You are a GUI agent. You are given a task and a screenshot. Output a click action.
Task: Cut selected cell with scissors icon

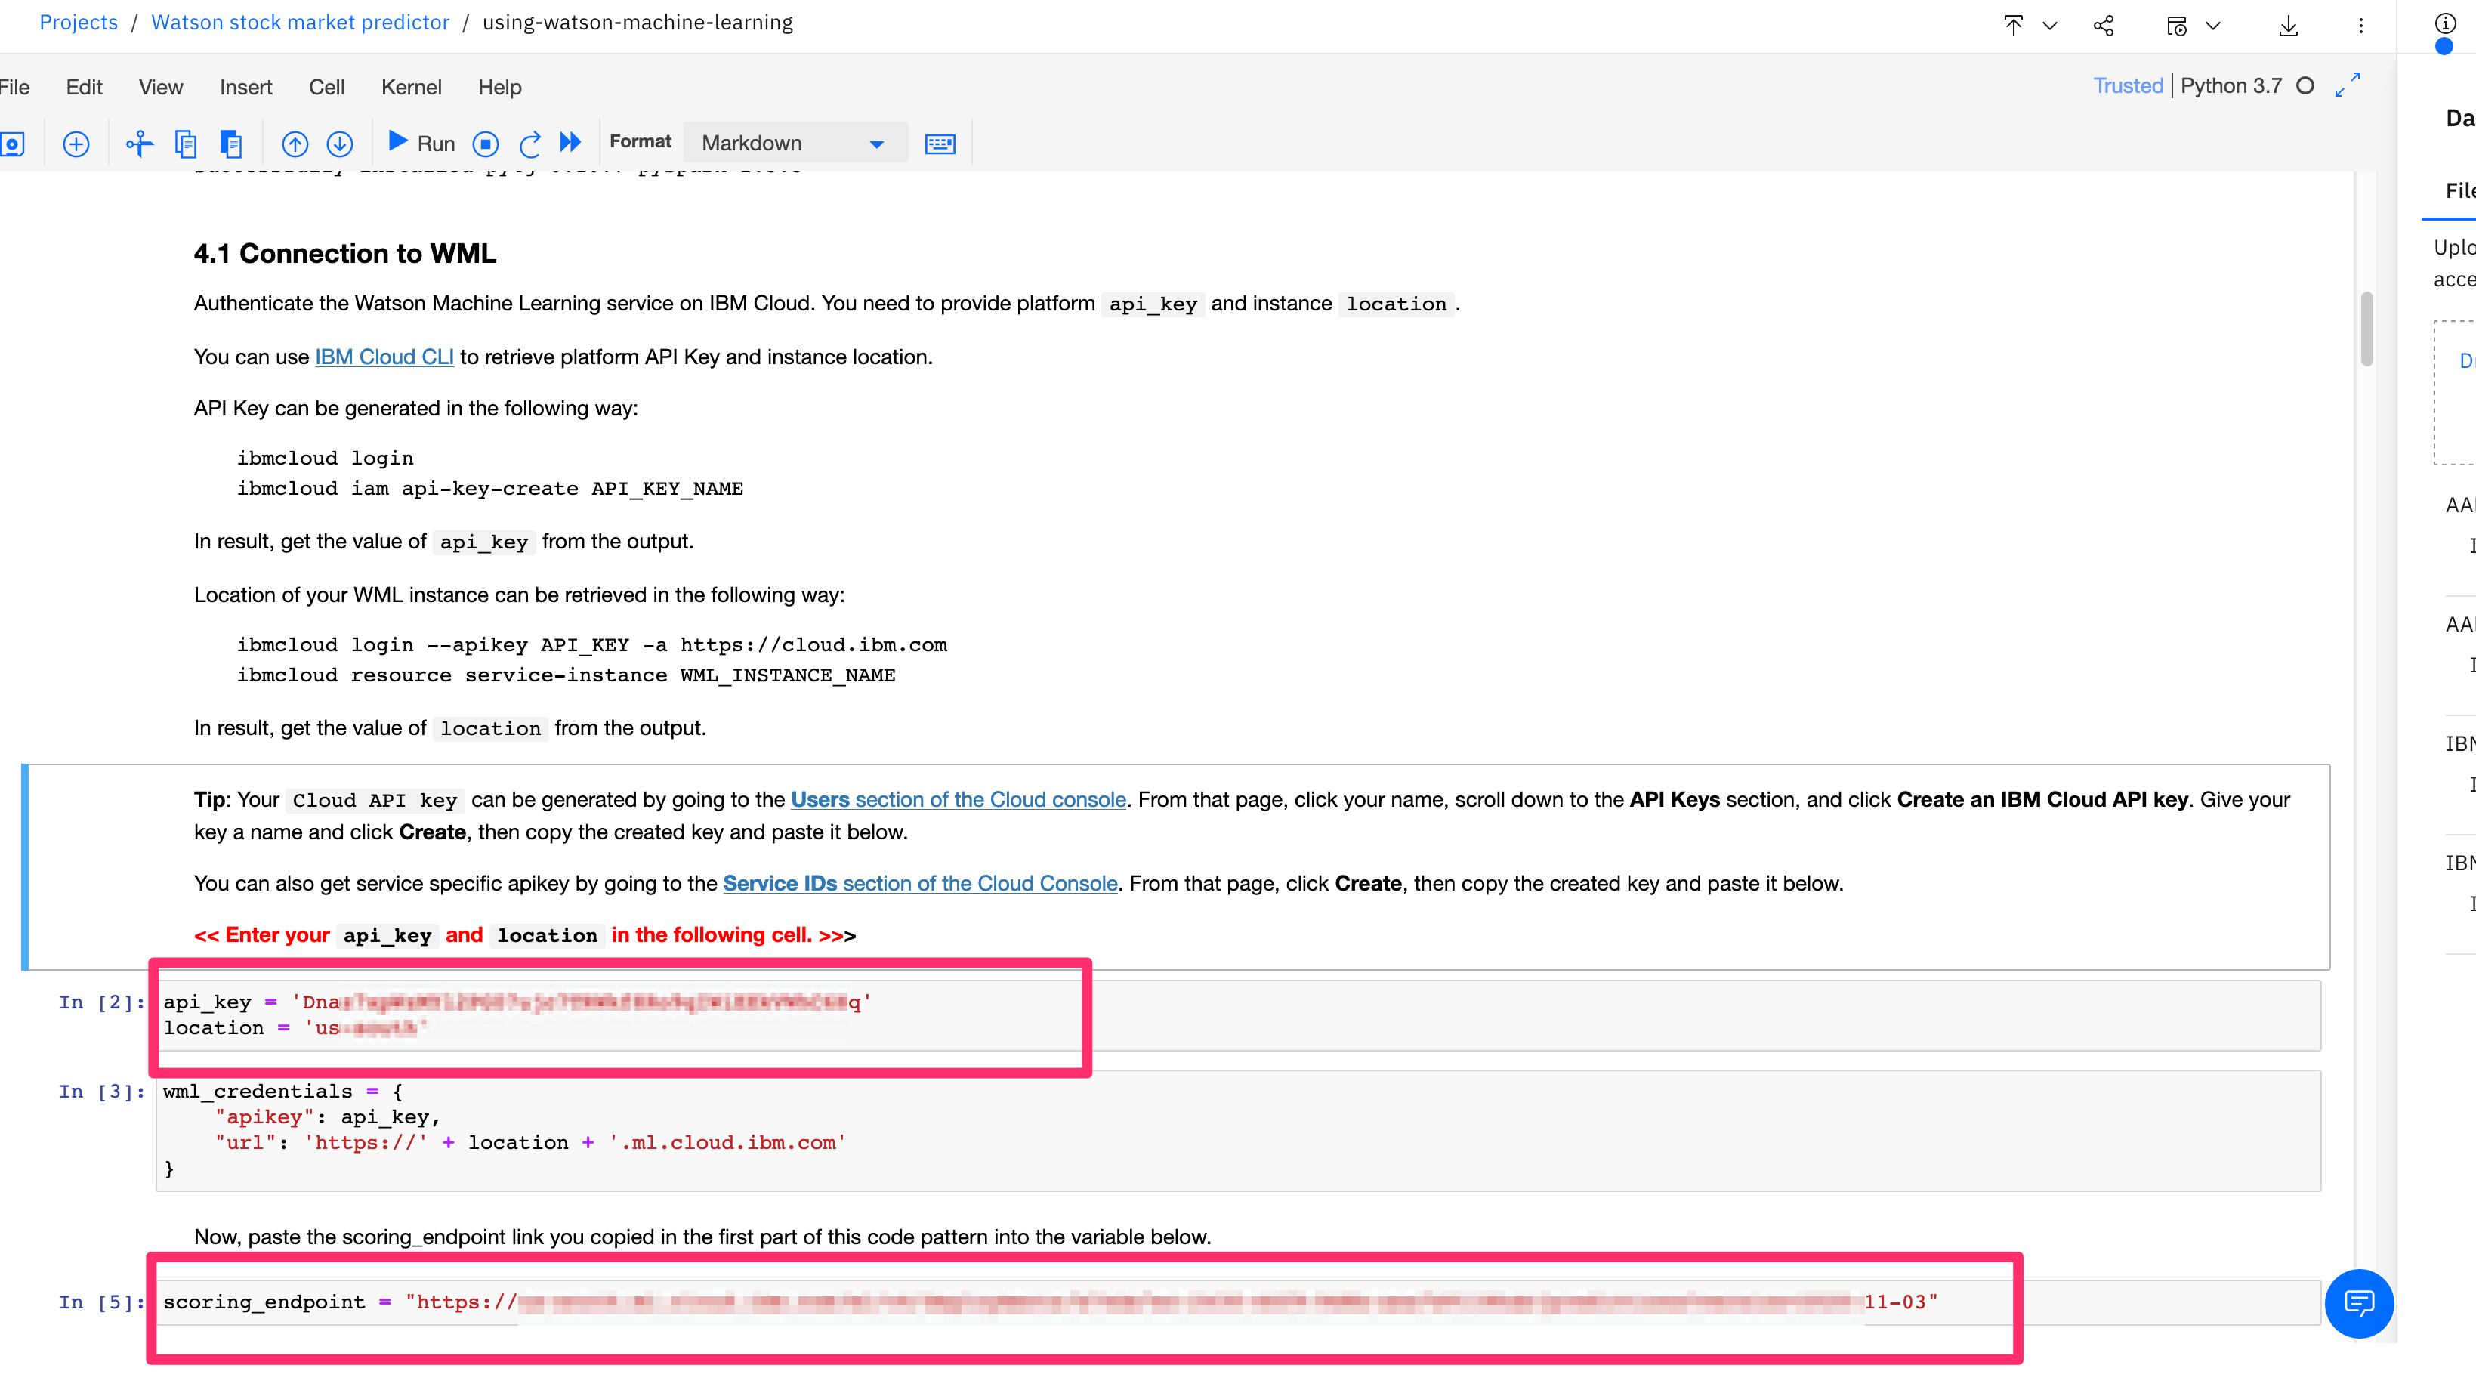[140, 144]
